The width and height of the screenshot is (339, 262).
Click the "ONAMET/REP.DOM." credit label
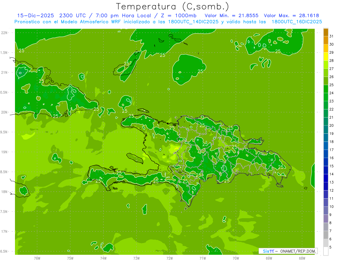(298, 251)
